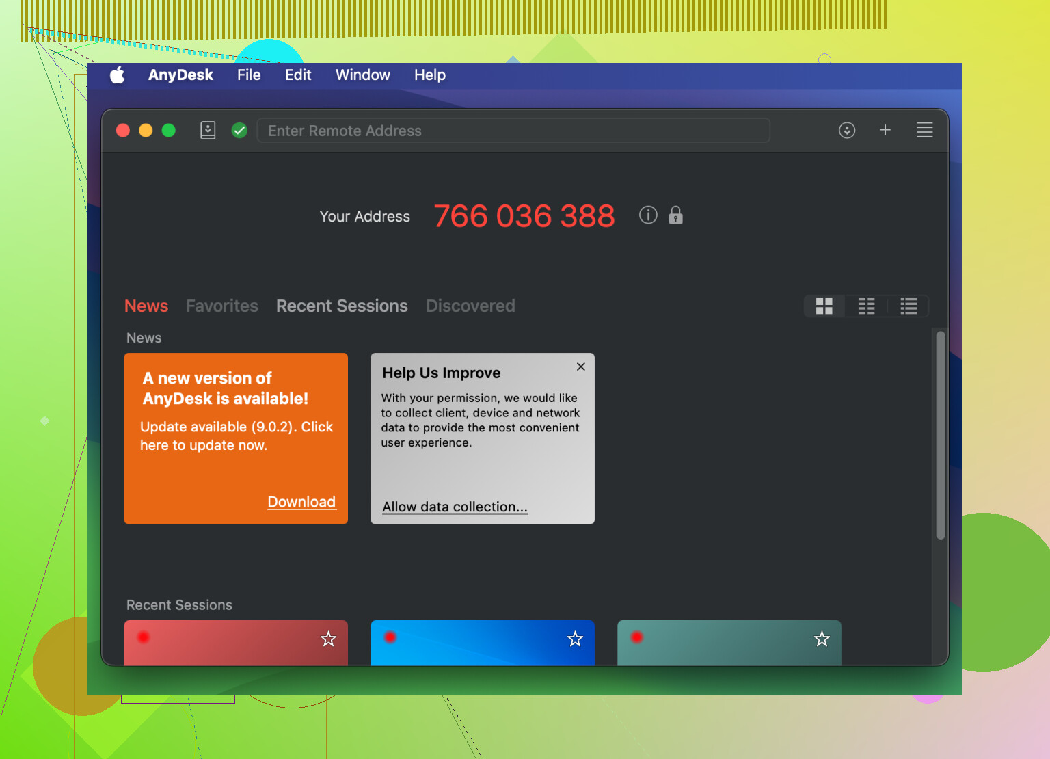
Task: Open the AnyDesk application menu
Action: point(180,75)
